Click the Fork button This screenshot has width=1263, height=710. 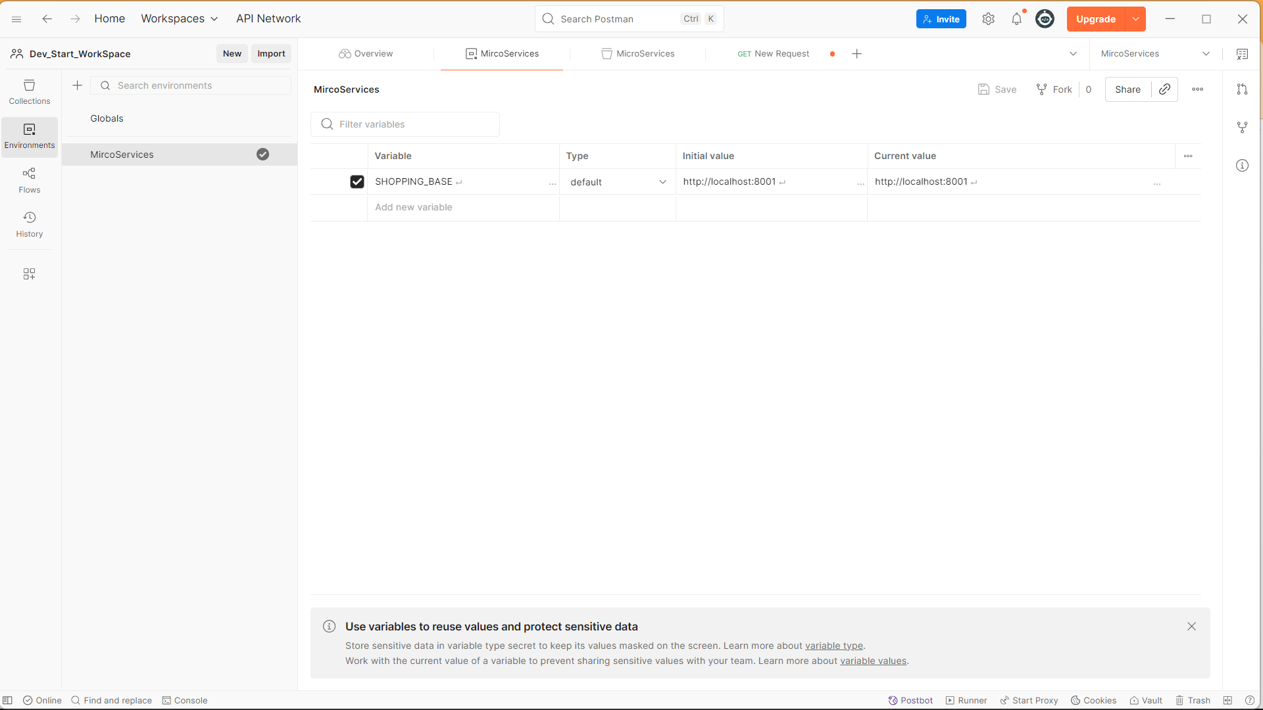pos(1054,89)
